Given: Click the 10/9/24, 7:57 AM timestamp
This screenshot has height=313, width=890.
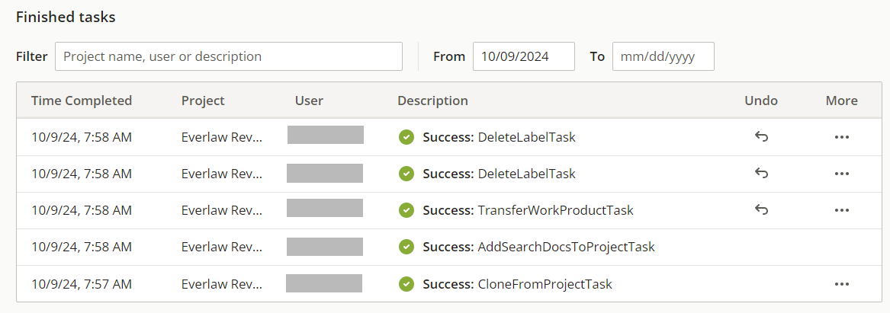Looking at the screenshot, I should click(82, 284).
